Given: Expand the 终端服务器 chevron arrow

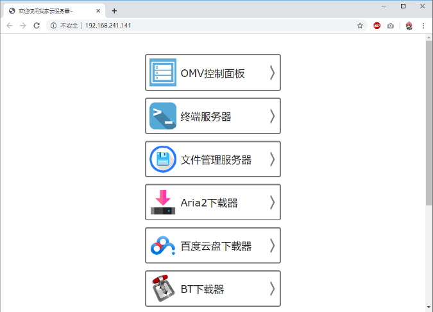Looking at the screenshot, I should (272, 116).
